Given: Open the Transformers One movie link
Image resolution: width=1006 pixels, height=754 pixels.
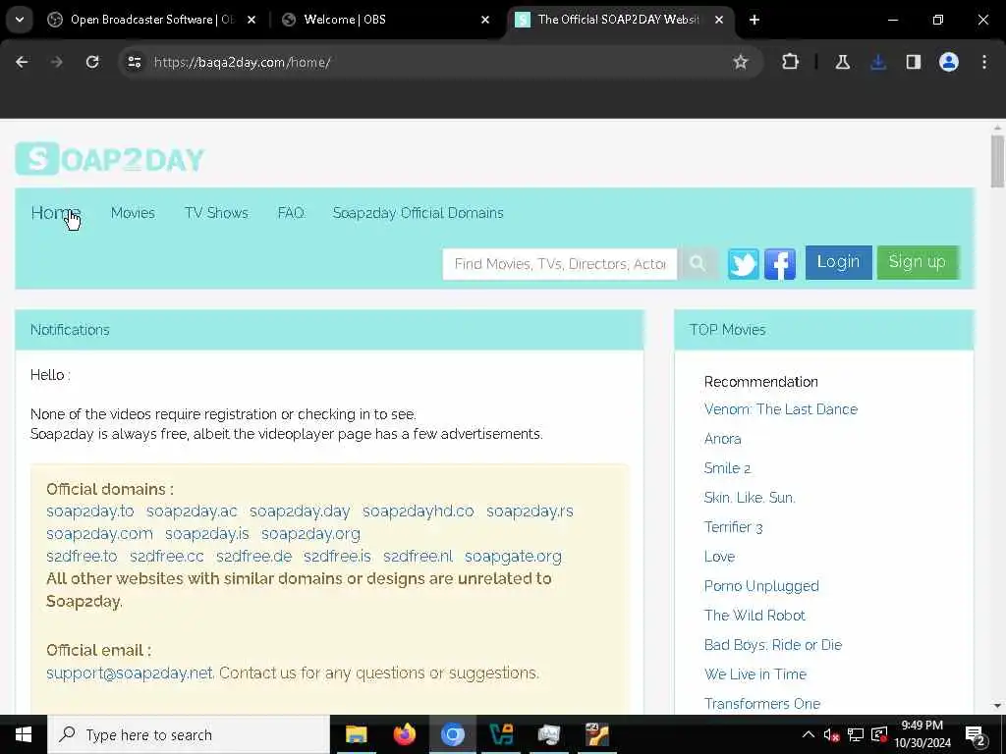Looking at the screenshot, I should pos(762,703).
